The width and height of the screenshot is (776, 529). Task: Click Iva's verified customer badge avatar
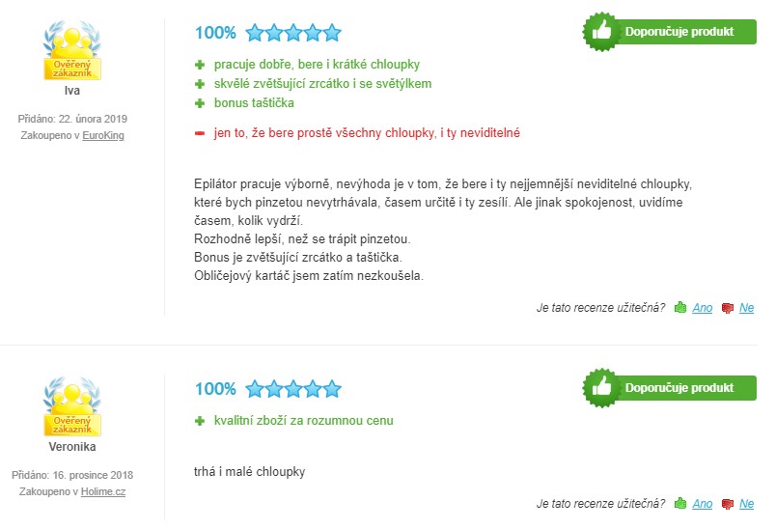[71, 52]
